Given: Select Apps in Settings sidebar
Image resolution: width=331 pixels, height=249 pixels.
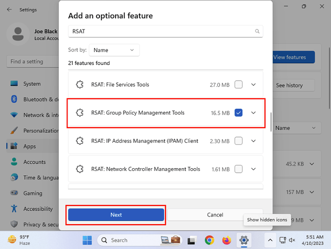Looking at the screenshot, I should pyautogui.click(x=32, y=146).
